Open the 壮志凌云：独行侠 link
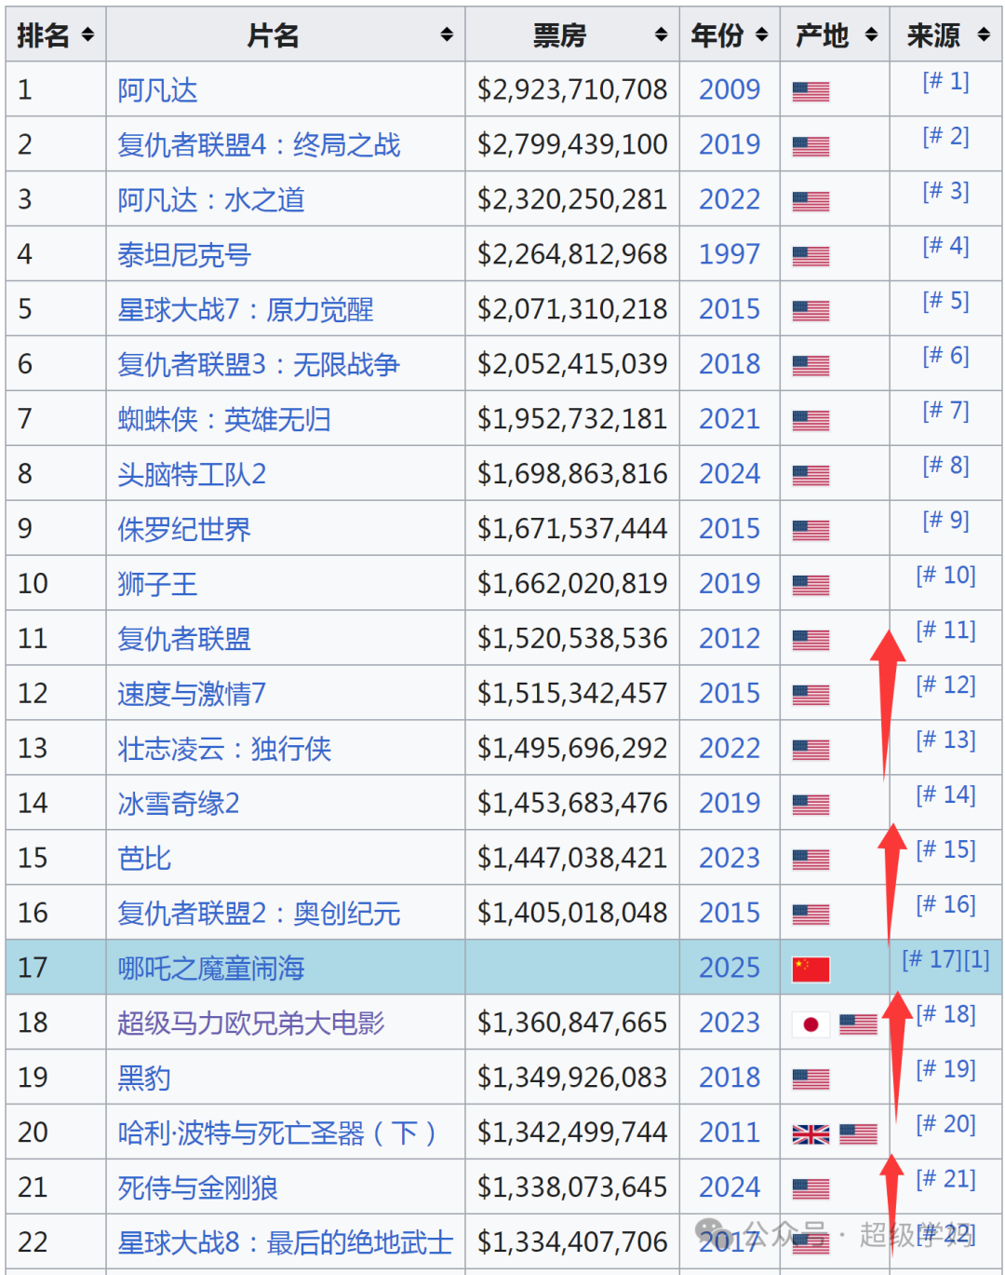1005x1275 pixels. (224, 749)
